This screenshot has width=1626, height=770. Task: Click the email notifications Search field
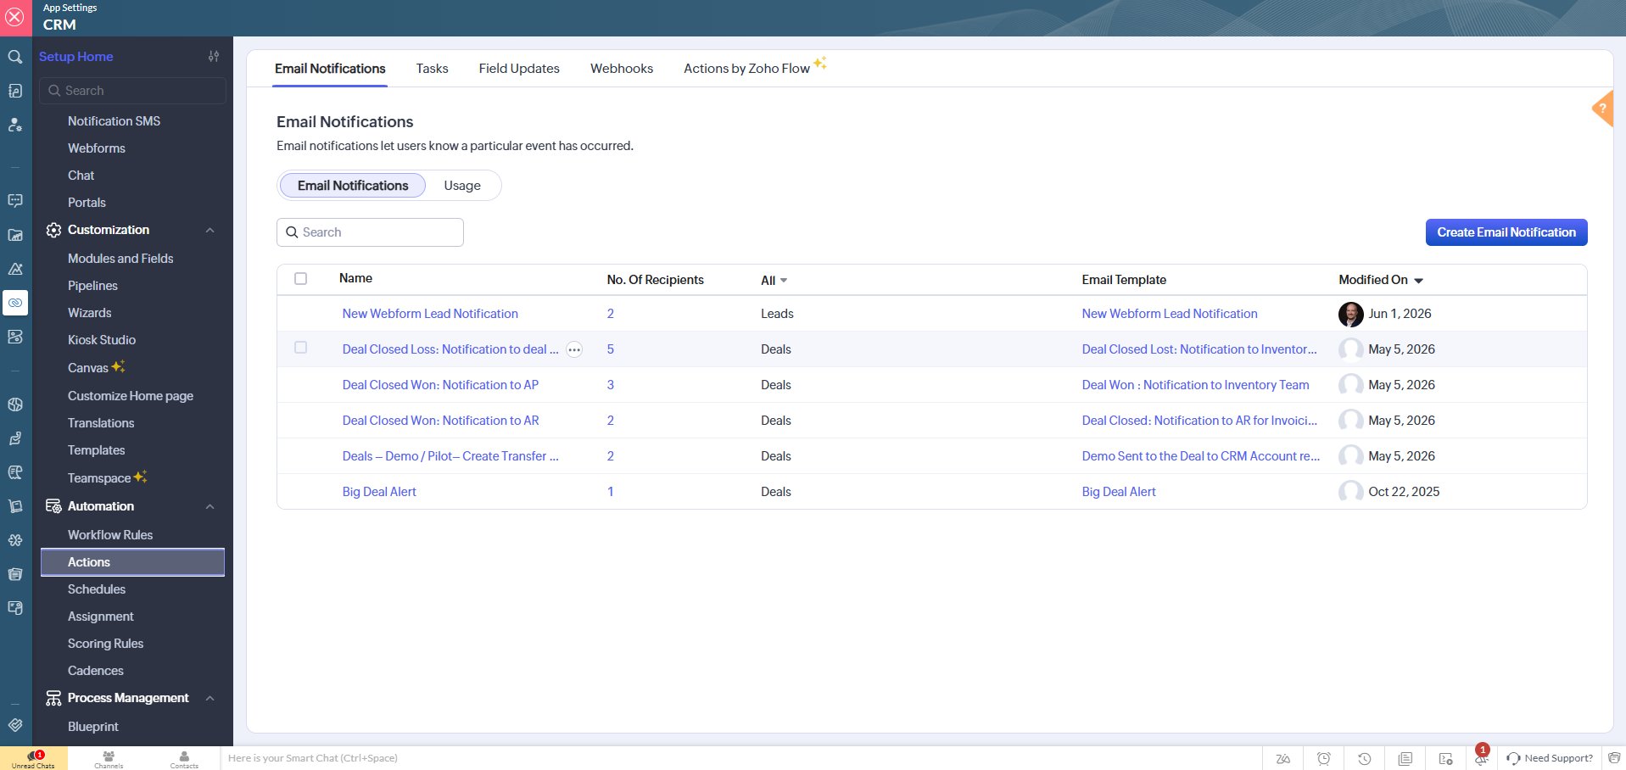pos(370,232)
